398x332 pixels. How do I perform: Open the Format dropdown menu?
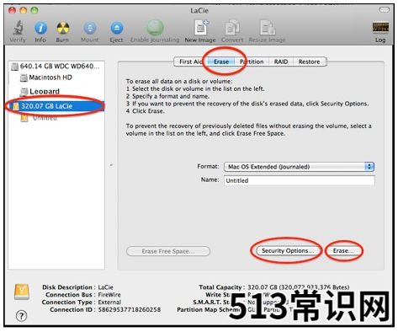click(x=299, y=167)
